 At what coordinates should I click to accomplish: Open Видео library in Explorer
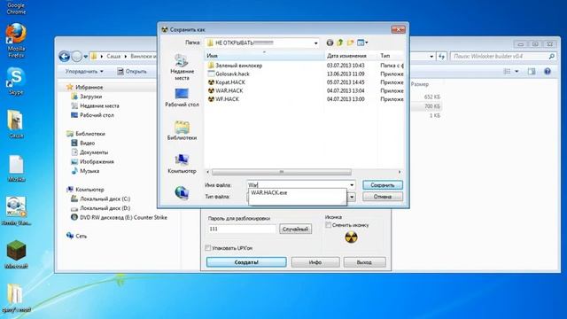[82, 144]
